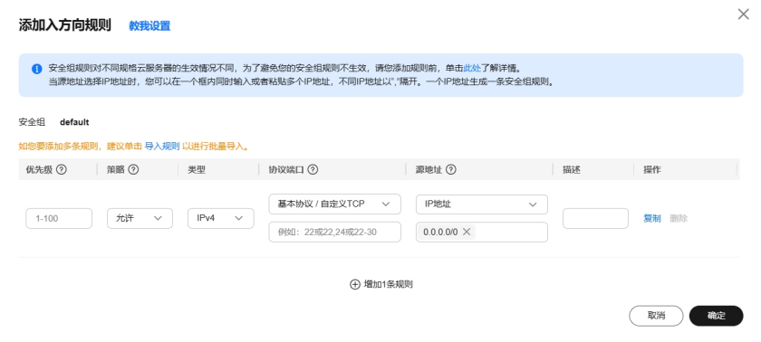Click the empty description input field
This screenshot has height=342, width=761.
595,218
